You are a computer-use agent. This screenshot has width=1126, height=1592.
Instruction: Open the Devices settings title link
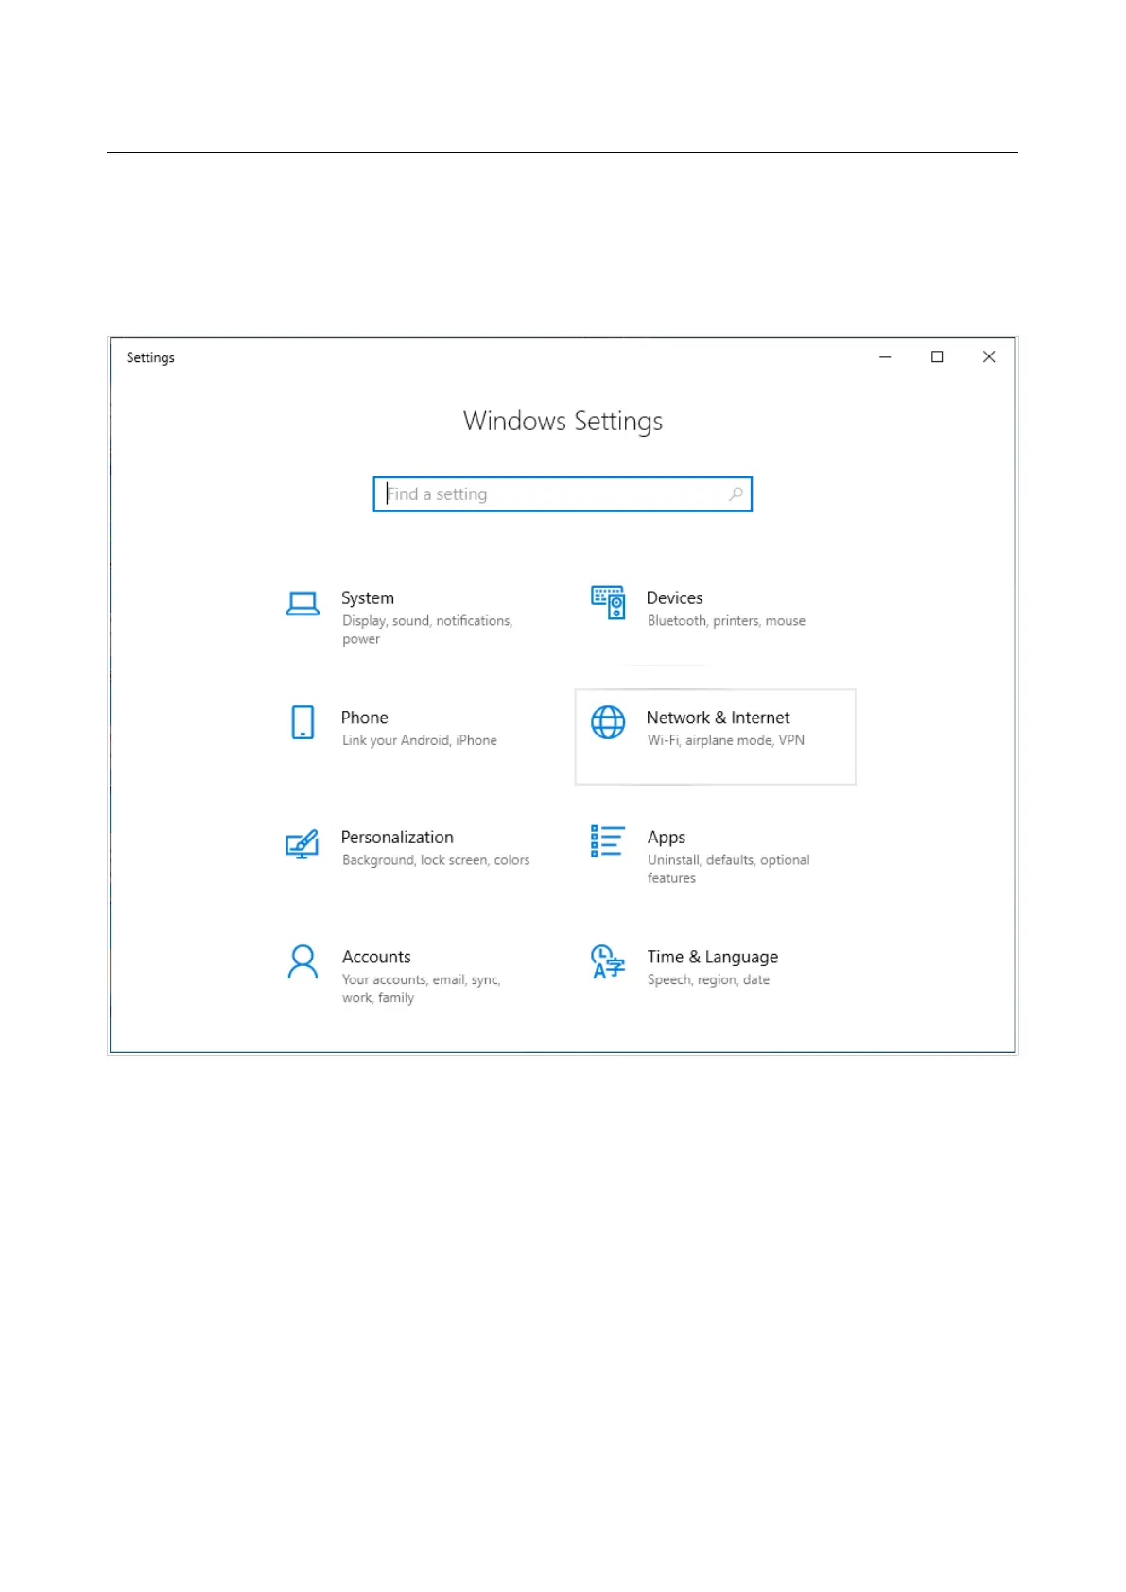(x=675, y=598)
